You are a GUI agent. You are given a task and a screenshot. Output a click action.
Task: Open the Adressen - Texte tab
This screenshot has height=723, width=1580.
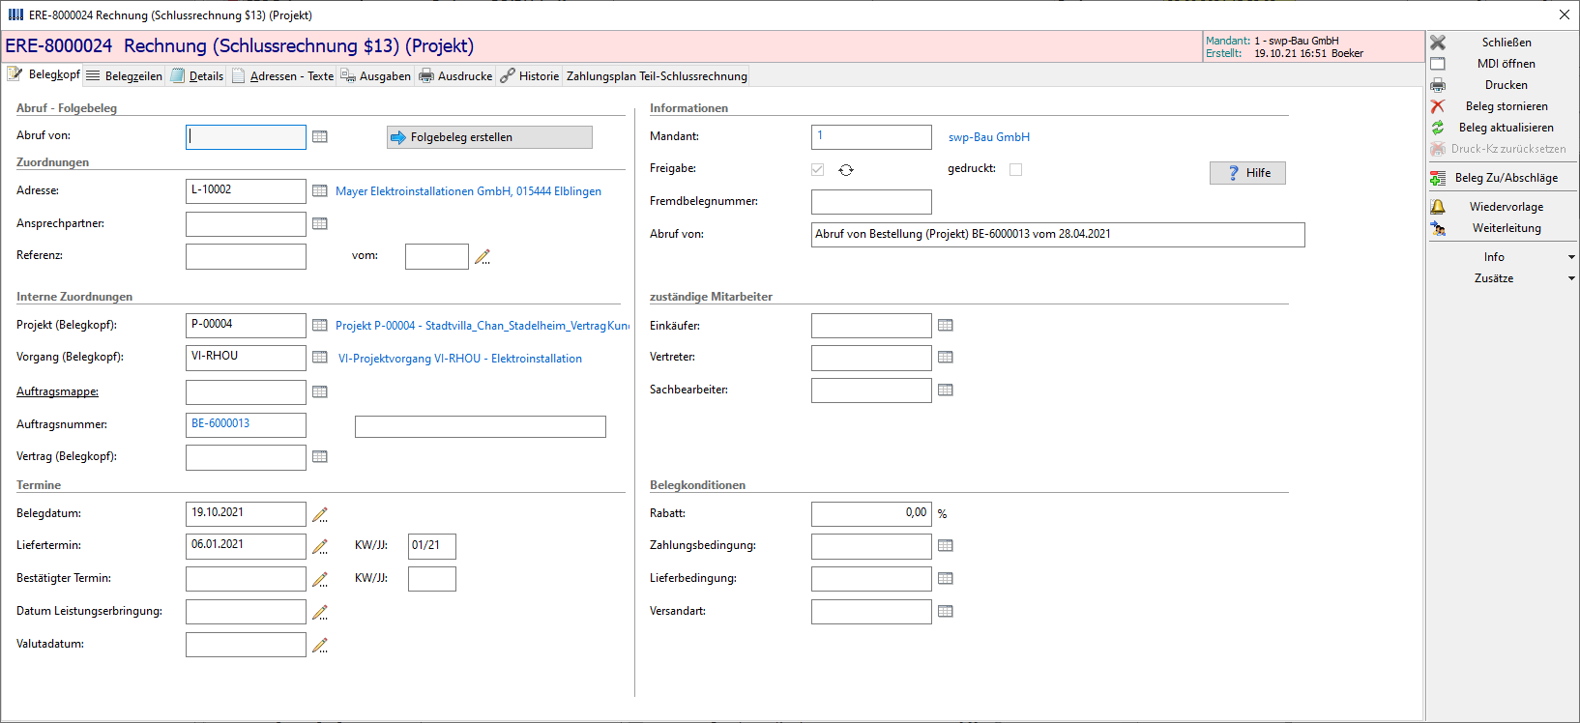pyautogui.click(x=282, y=76)
